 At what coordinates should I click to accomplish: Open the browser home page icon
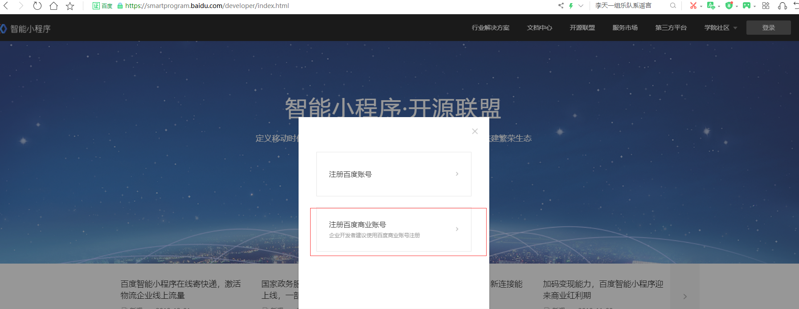tap(53, 6)
